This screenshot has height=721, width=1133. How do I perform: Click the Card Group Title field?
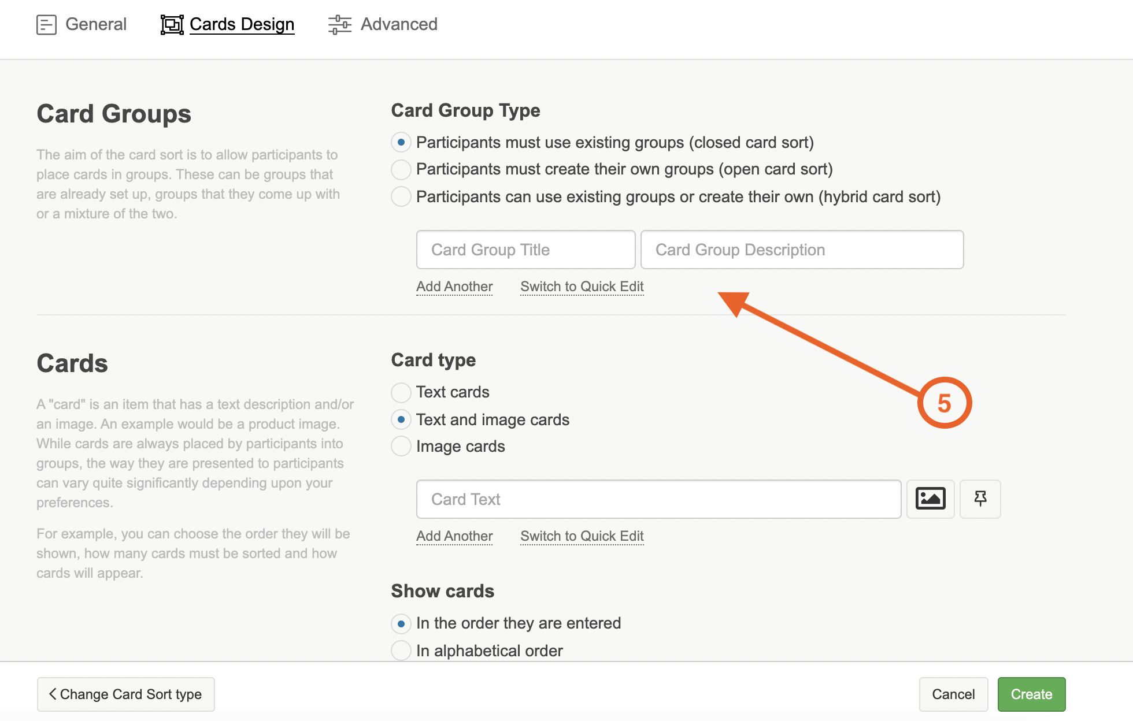525,250
